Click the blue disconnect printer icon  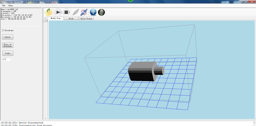[84, 12]
